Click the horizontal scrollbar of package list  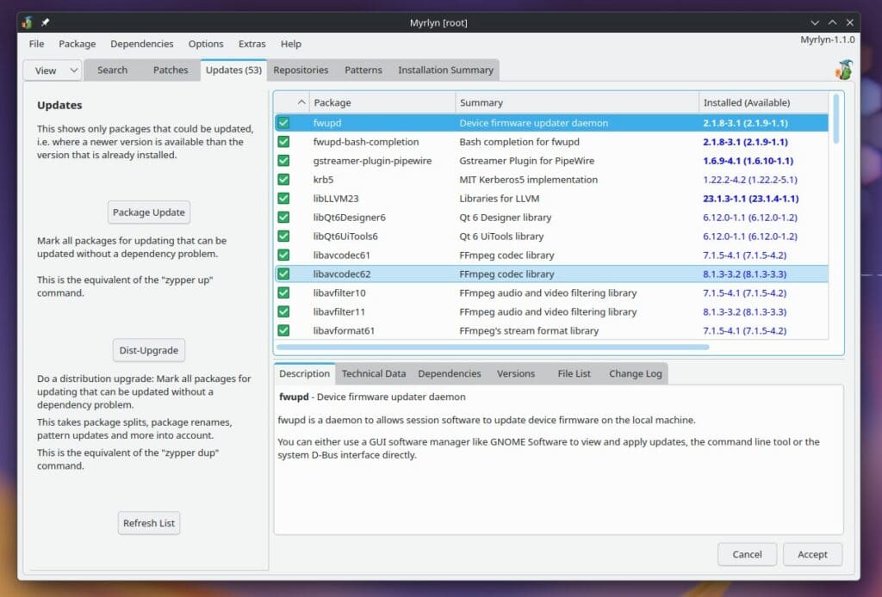[493, 347]
